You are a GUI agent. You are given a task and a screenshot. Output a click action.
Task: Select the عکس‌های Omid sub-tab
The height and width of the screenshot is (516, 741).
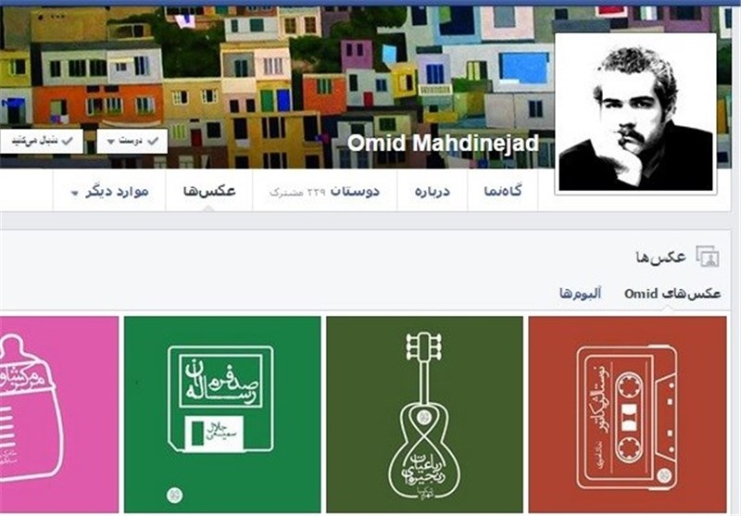pyautogui.click(x=672, y=294)
